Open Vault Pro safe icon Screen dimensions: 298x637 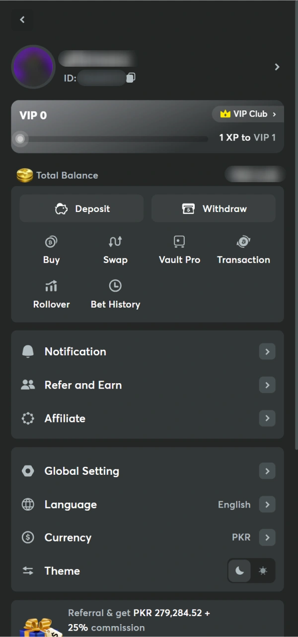(x=179, y=242)
